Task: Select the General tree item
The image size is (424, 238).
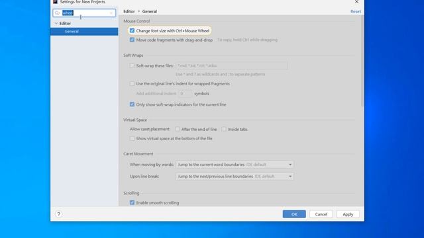Action: (x=84, y=31)
